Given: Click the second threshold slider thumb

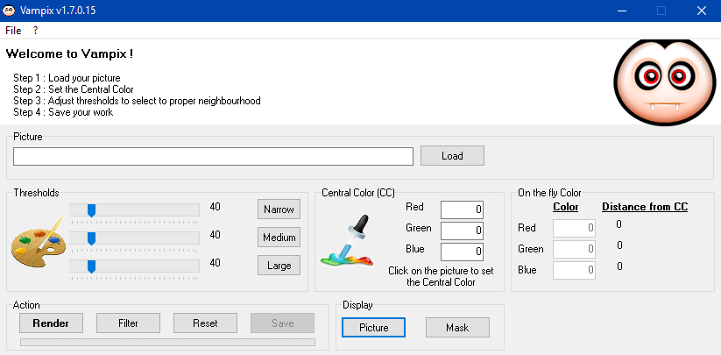Looking at the screenshot, I should [x=91, y=238].
